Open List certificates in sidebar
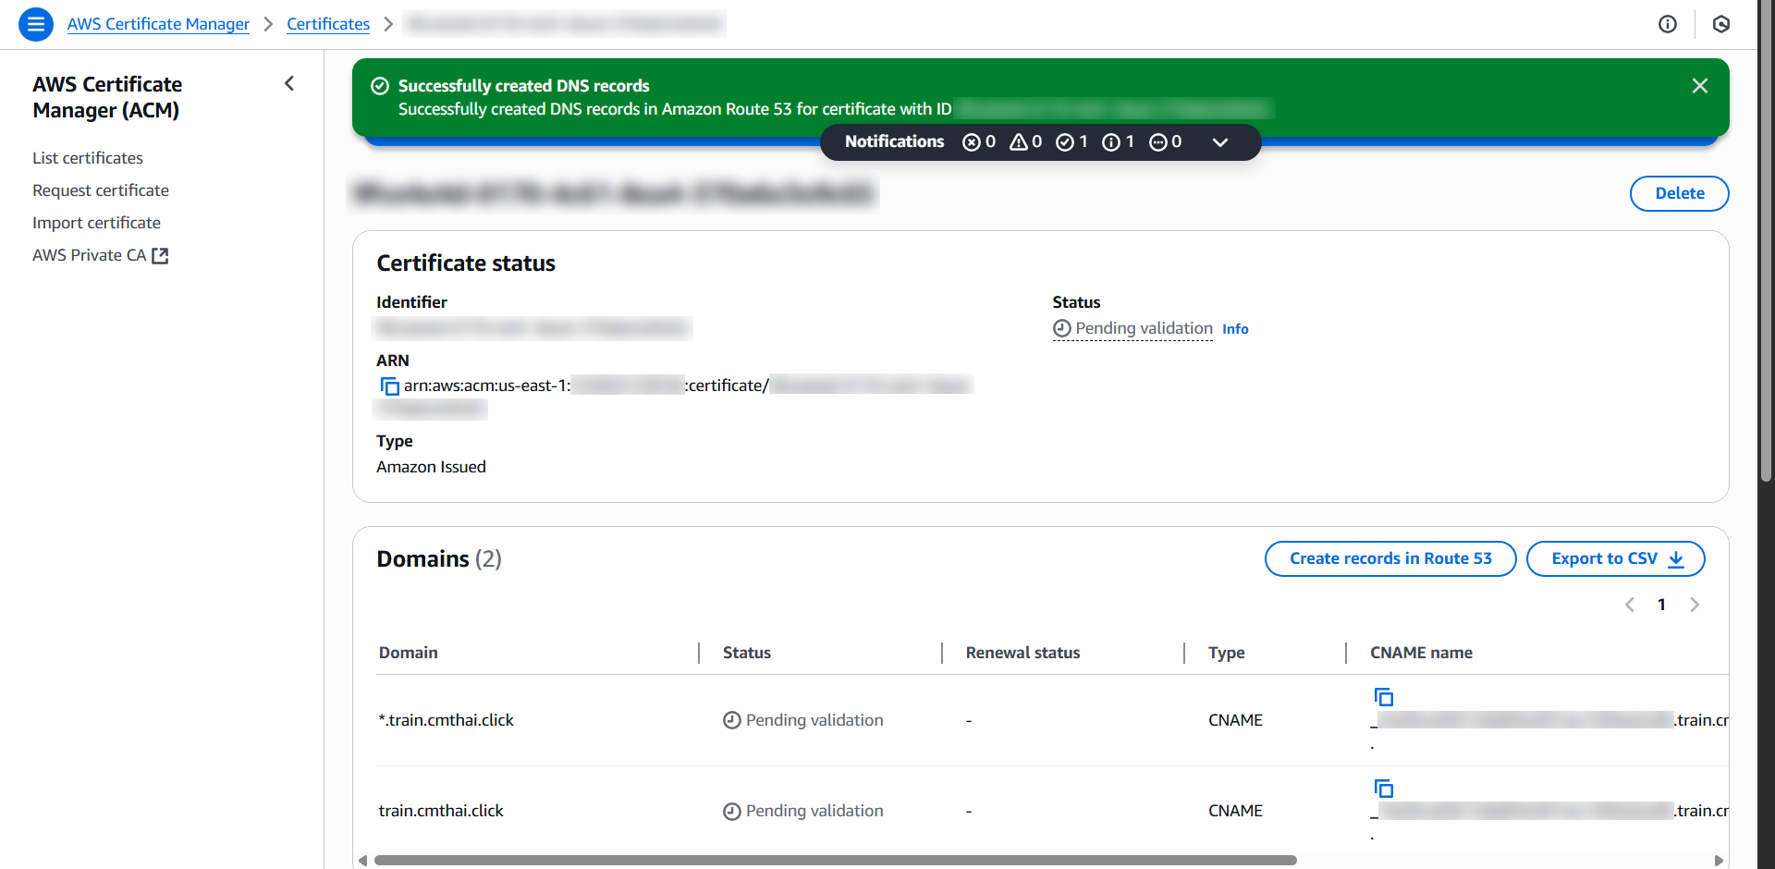This screenshot has height=869, width=1775. 88,158
